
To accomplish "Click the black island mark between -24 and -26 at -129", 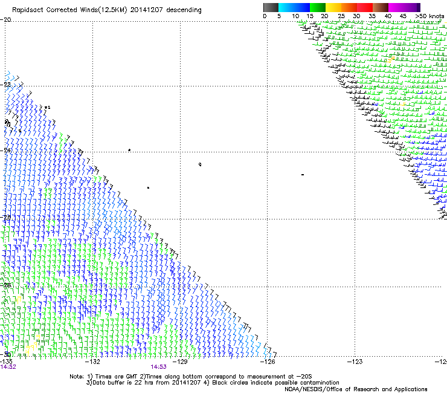I will (x=200, y=164).
